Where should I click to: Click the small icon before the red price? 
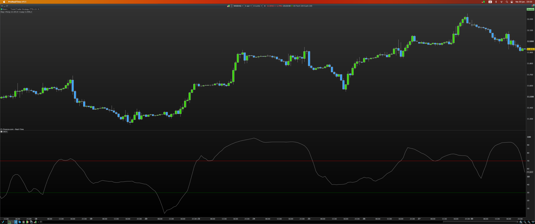point(265,6)
